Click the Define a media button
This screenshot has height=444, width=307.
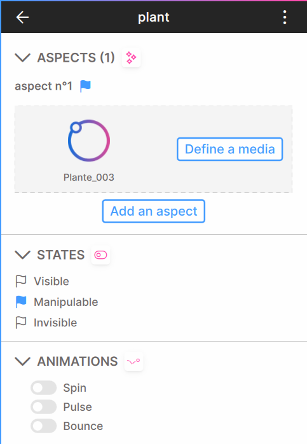(x=229, y=149)
